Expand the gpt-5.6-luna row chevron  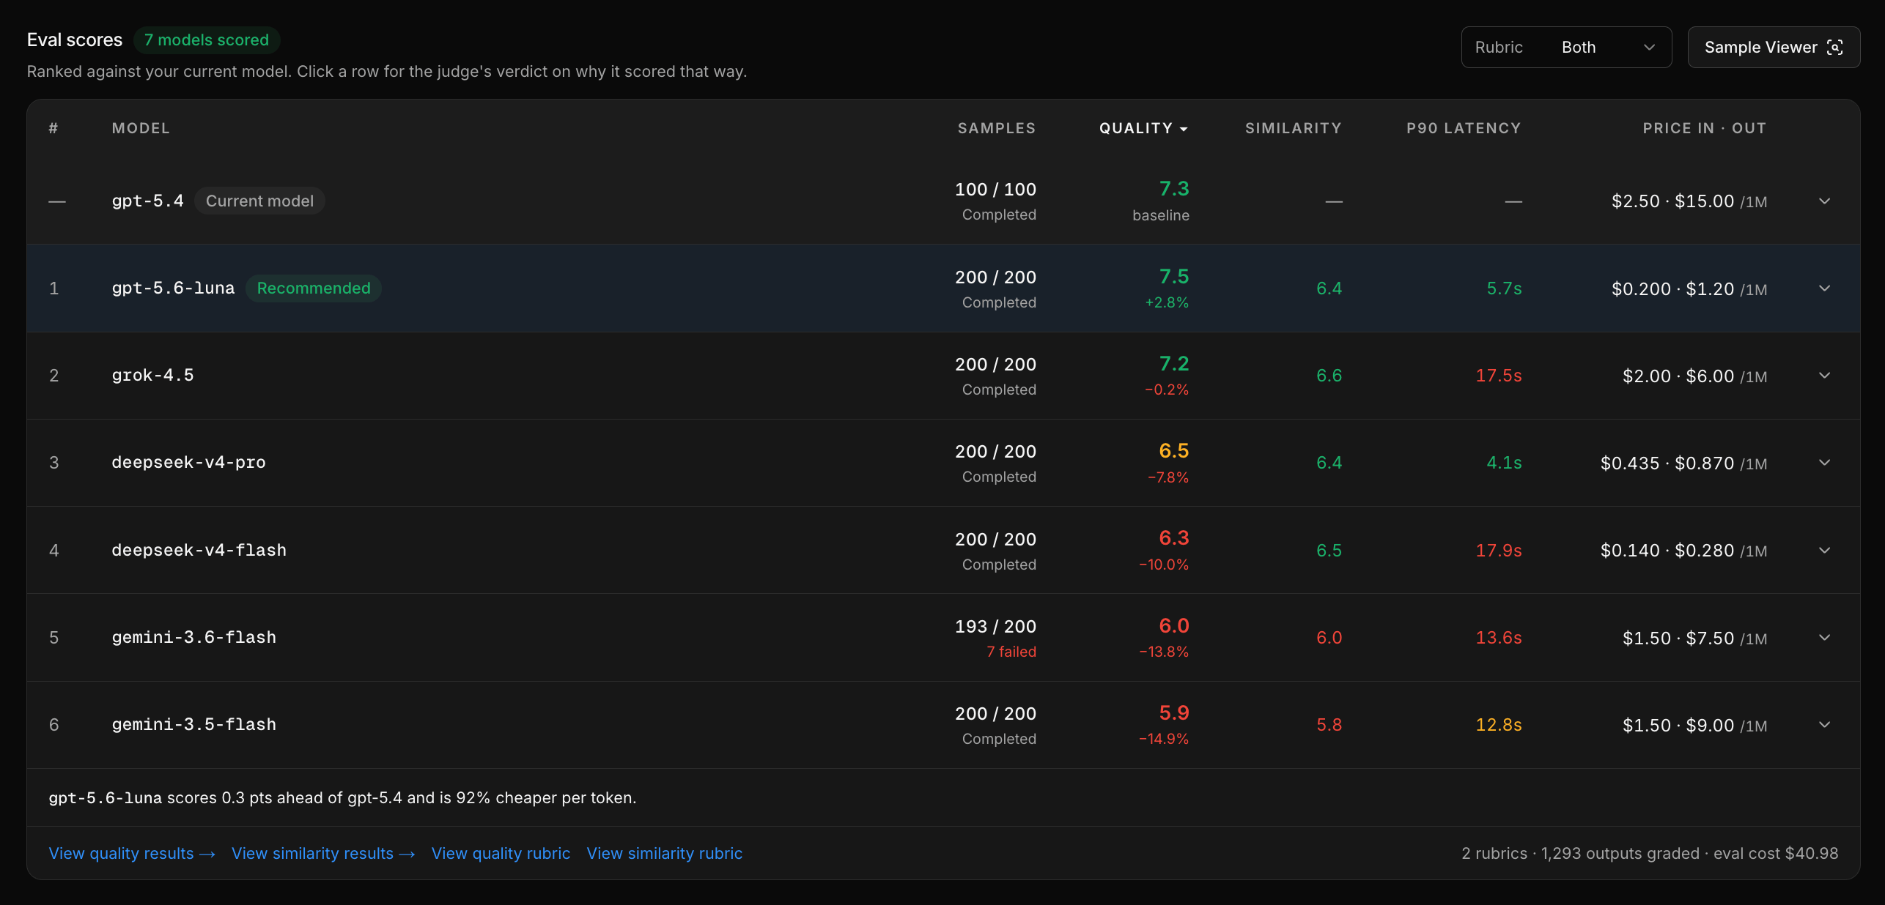[x=1825, y=288]
